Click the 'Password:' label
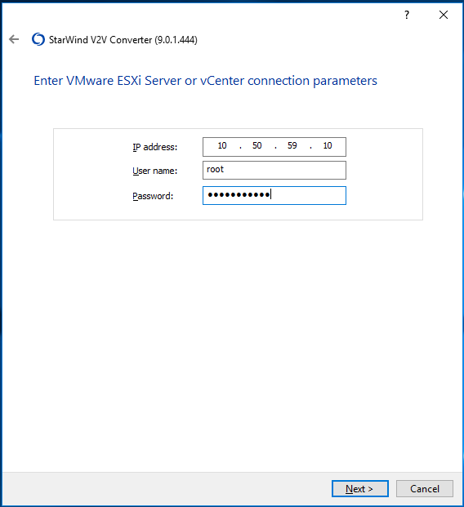 153,196
